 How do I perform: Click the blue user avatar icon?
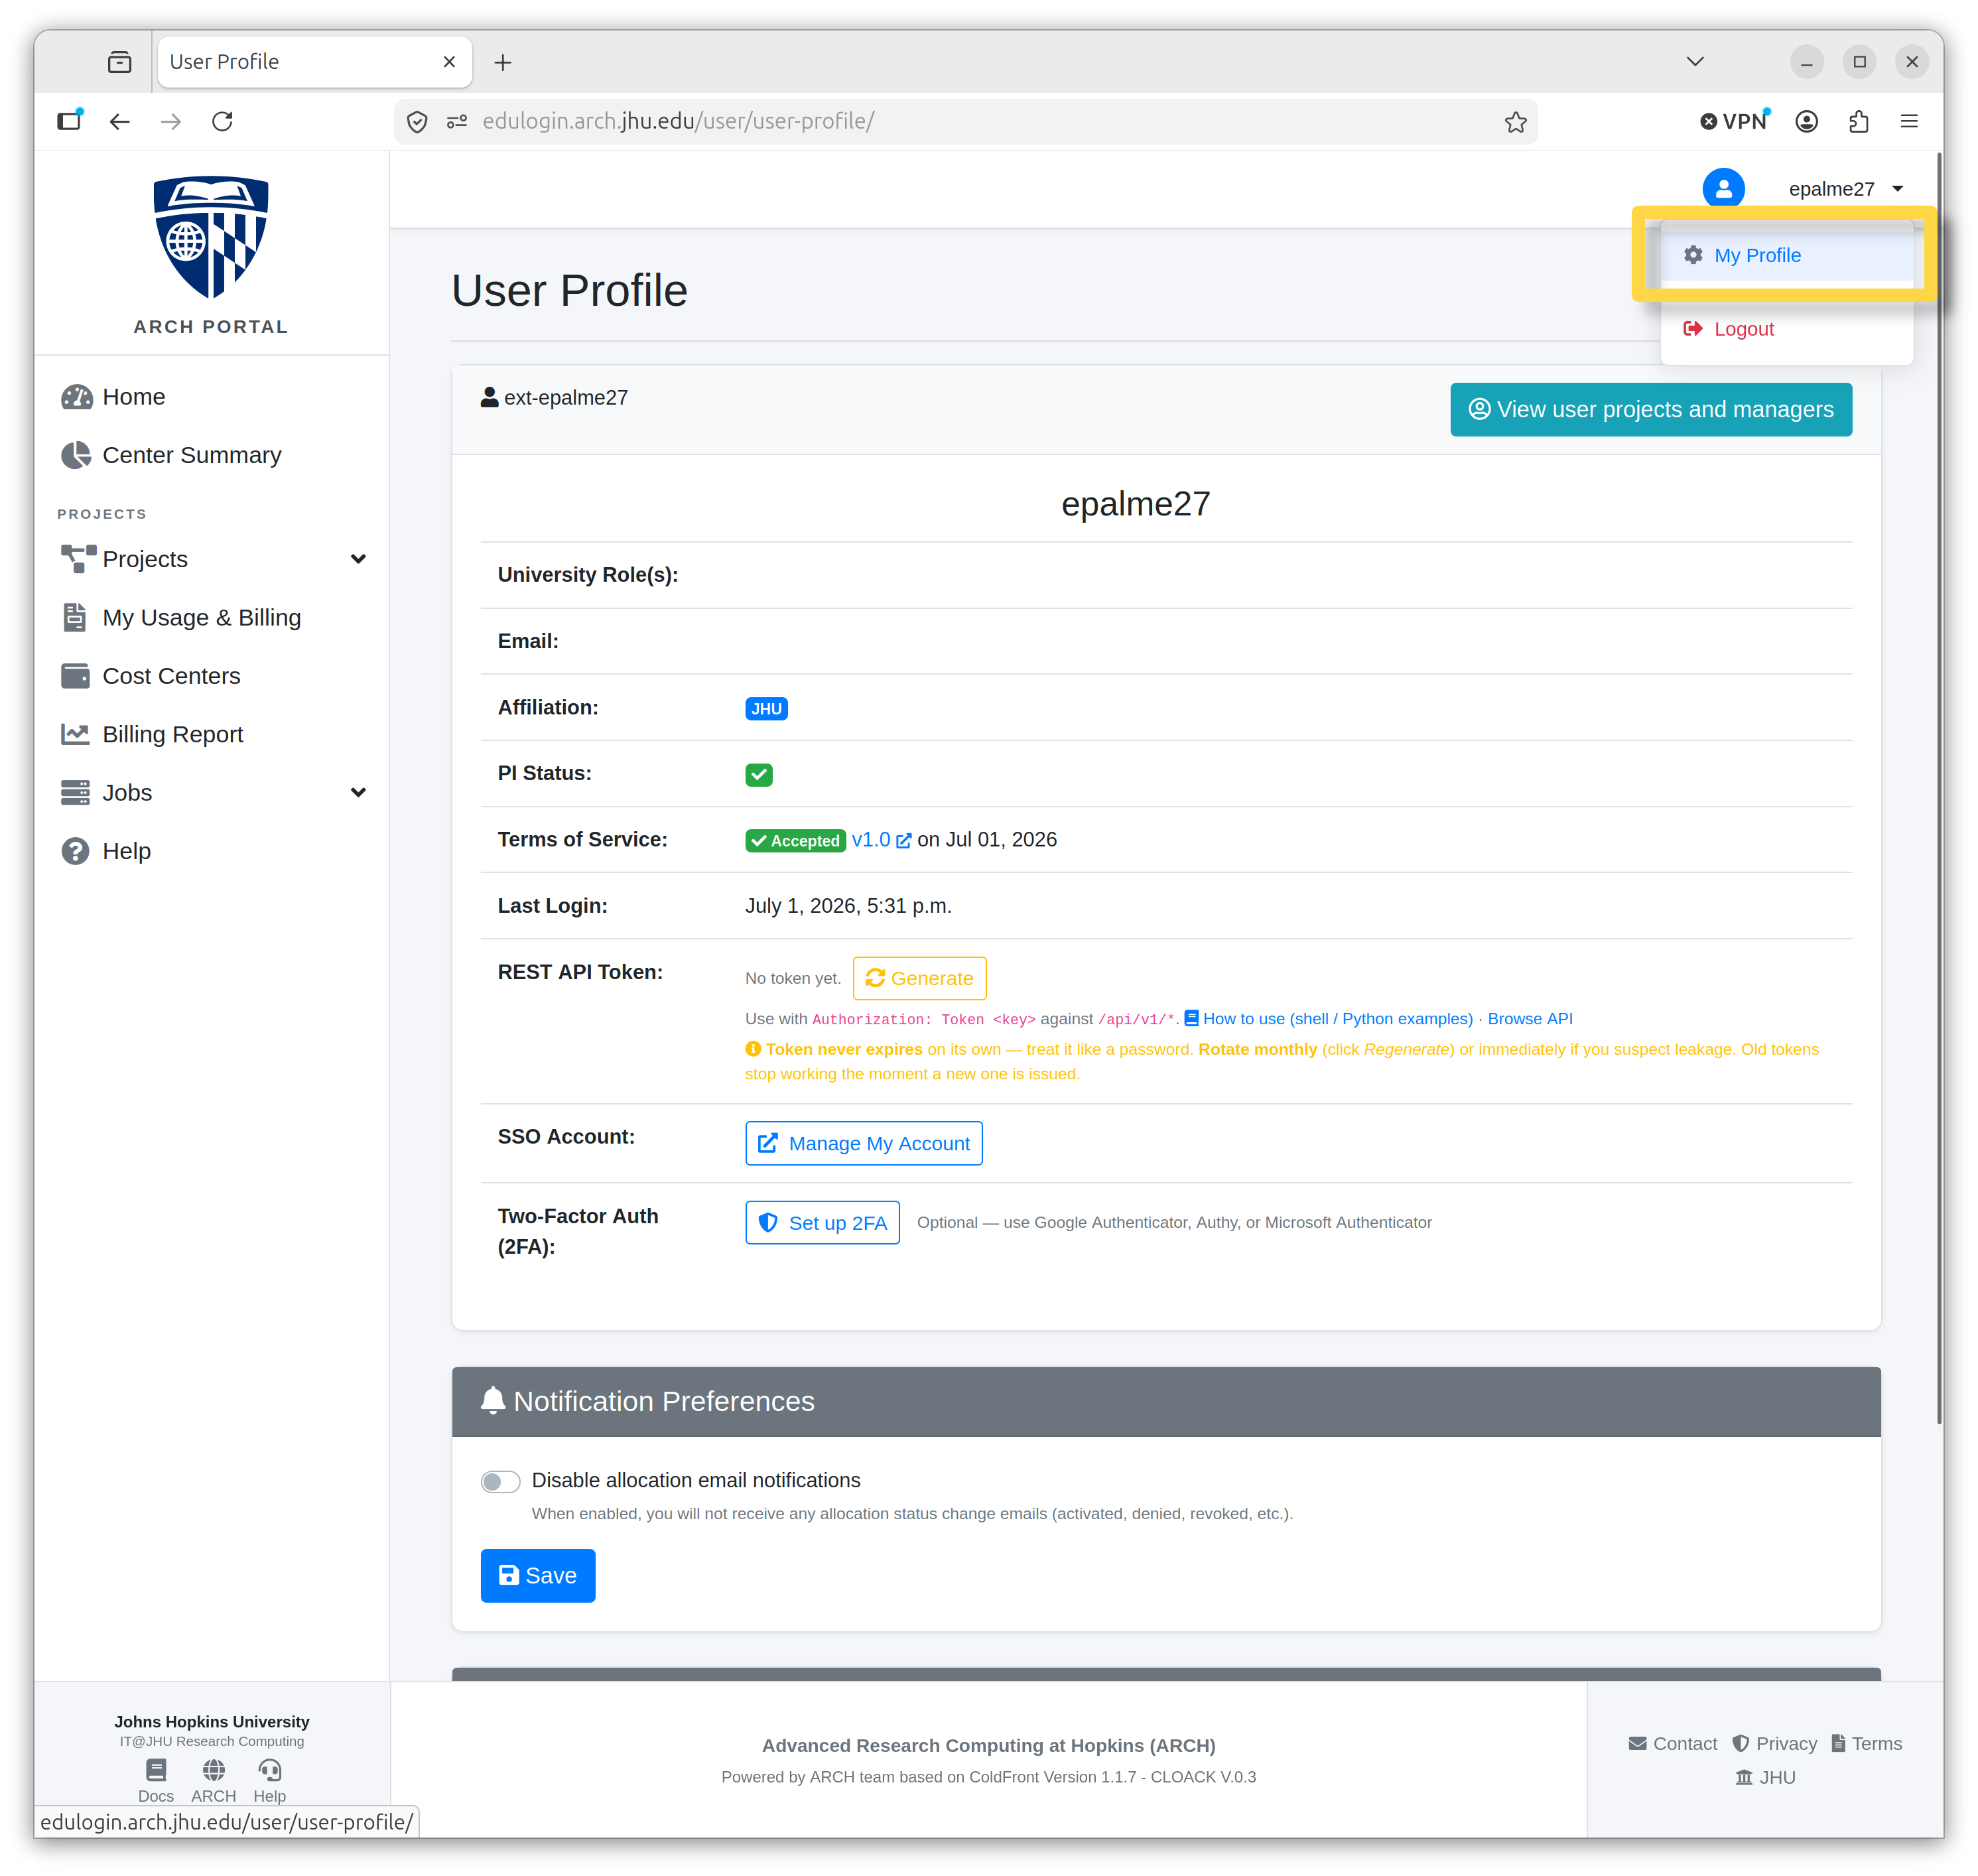pos(1723,189)
